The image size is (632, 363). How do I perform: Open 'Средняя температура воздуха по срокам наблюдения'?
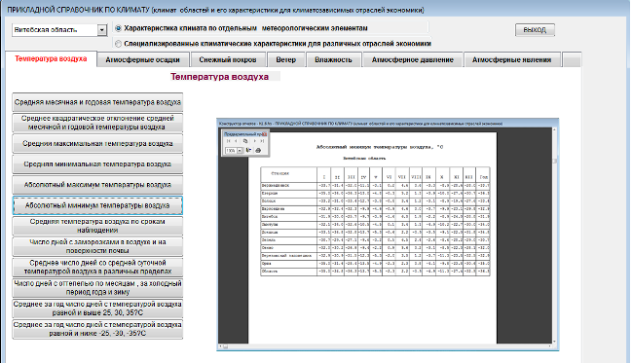97,226
